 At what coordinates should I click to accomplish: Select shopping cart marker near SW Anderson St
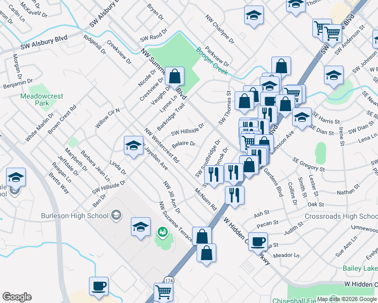coord(332,34)
